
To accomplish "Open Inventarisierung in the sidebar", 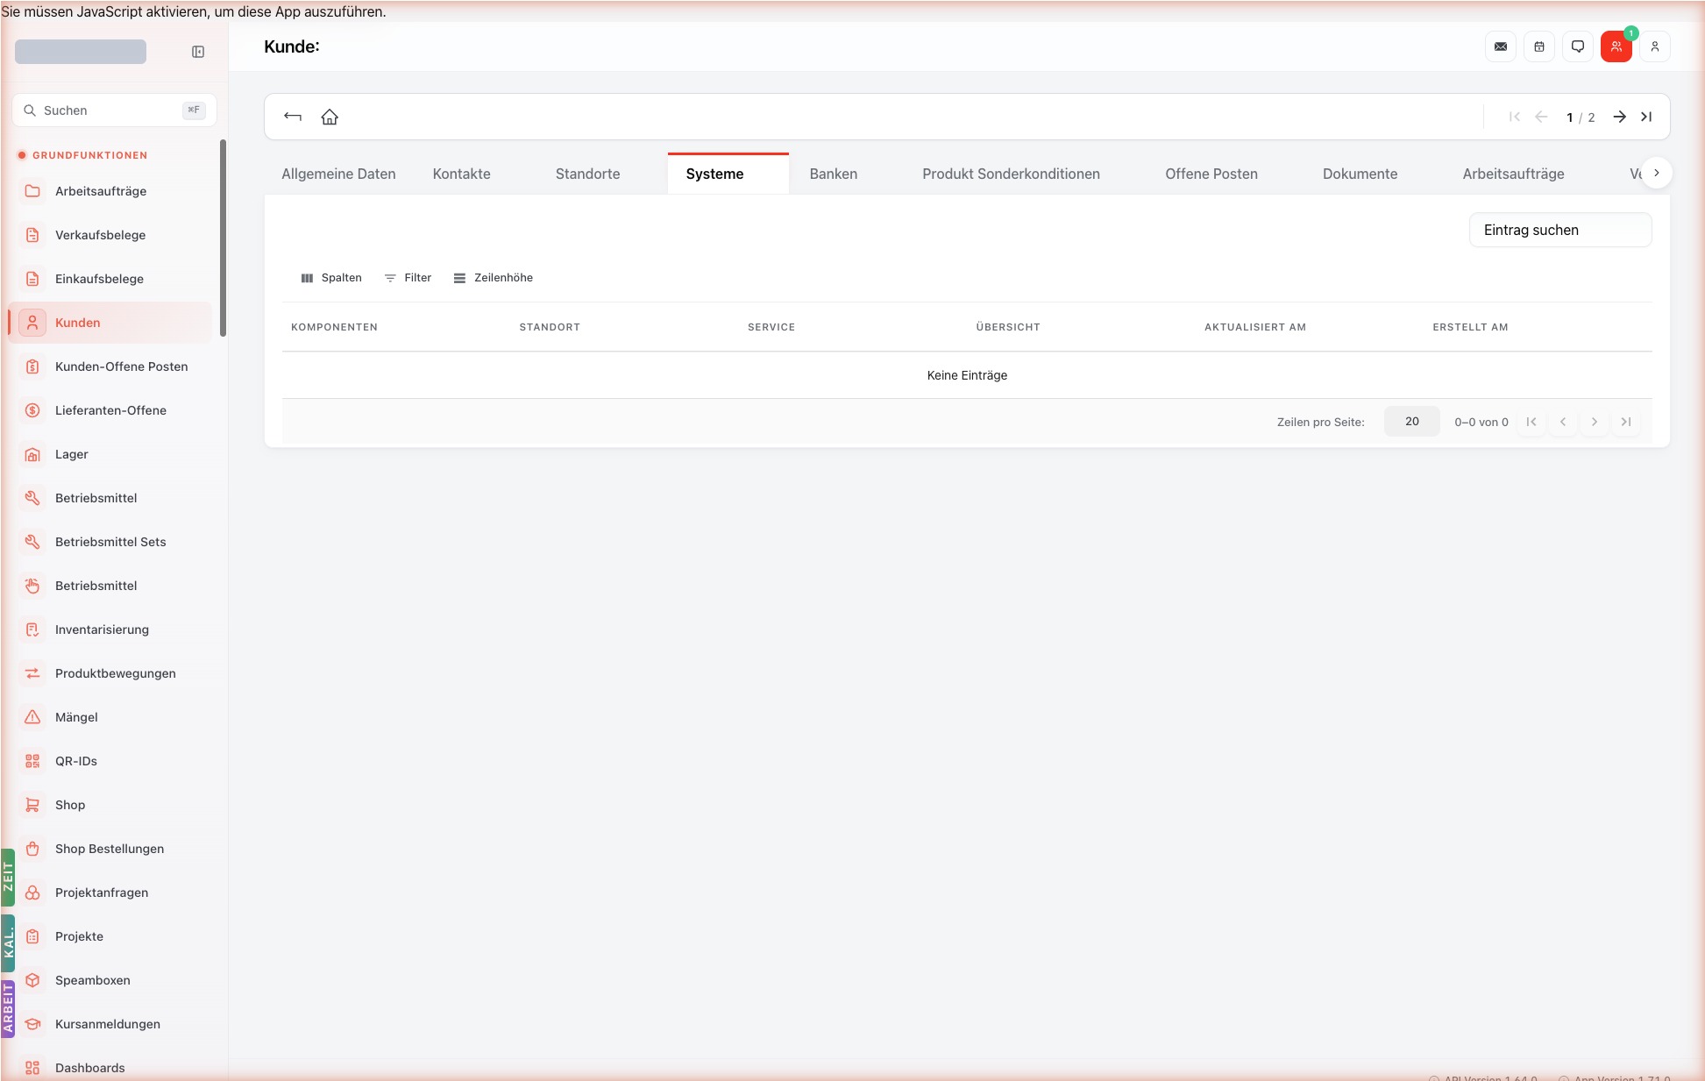I will pyautogui.click(x=110, y=629).
